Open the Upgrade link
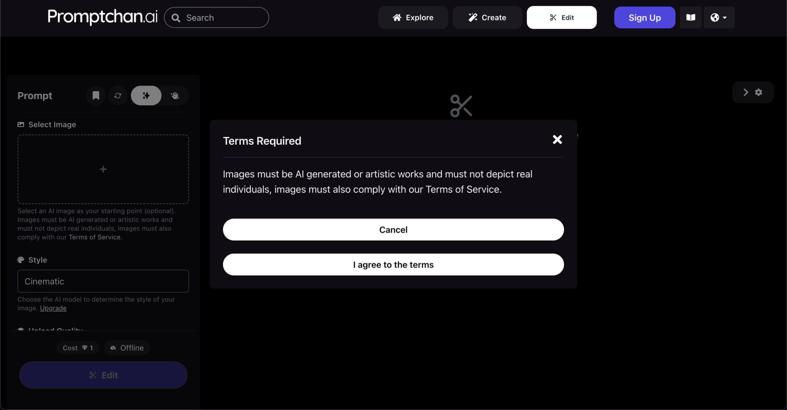This screenshot has width=787, height=410. 53,308
